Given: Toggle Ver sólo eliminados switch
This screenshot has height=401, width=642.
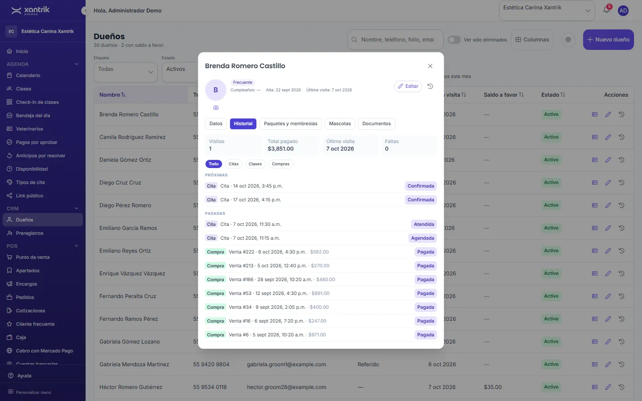Looking at the screenshot, I should 454,40.
